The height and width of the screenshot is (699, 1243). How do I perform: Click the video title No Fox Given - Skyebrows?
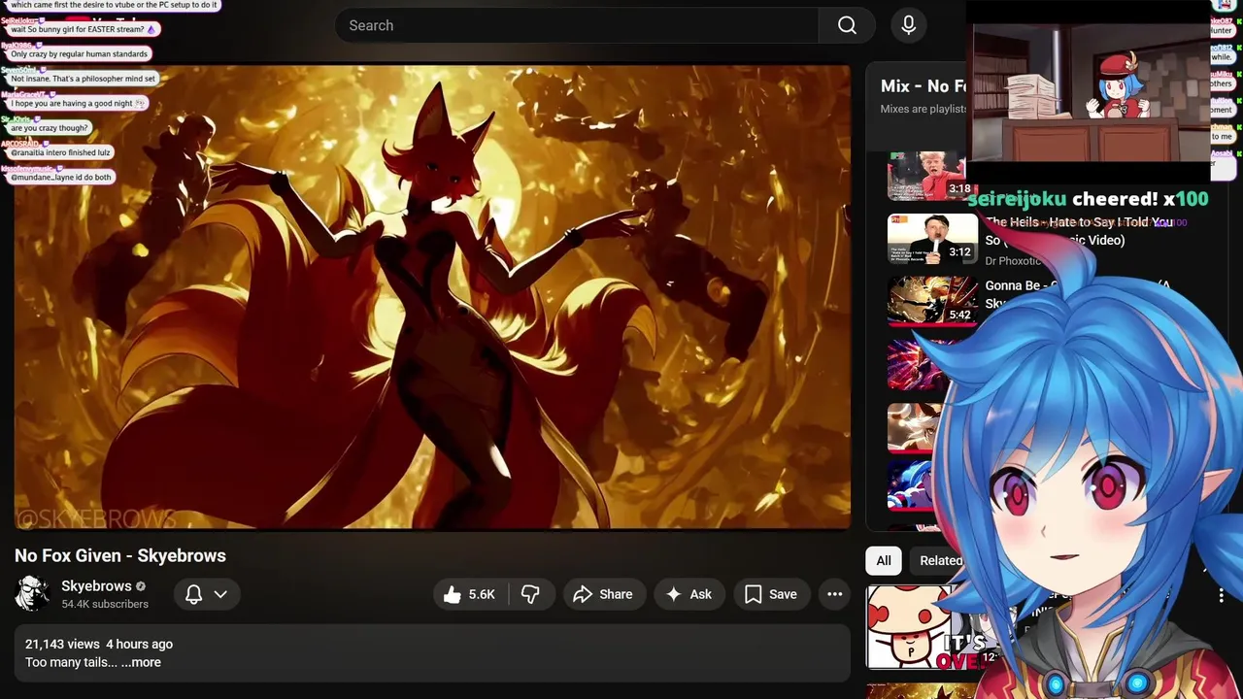(120, 555)
